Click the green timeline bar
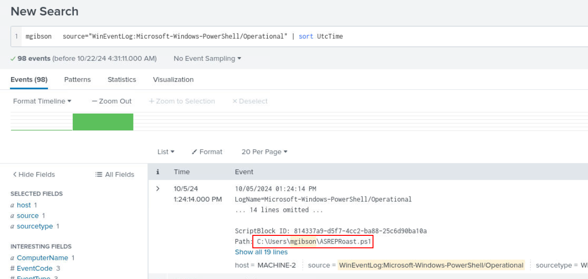The height and width of the screenshot is (279, 588). (x=103, y=122)
